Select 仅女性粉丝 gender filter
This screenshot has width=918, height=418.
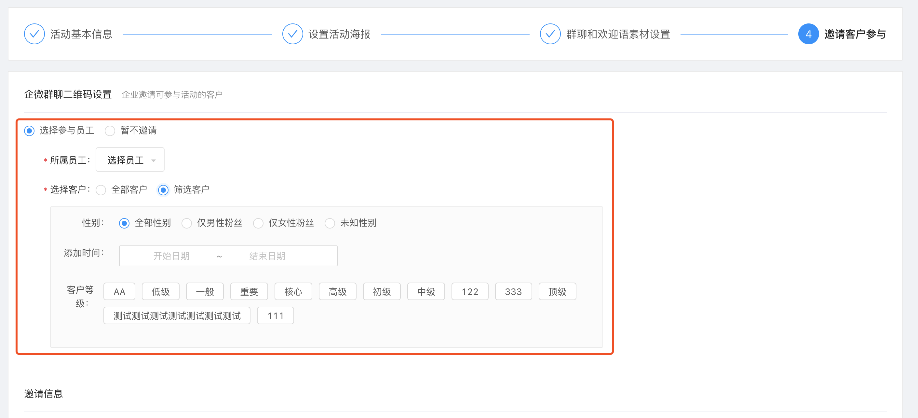(258, 223)
